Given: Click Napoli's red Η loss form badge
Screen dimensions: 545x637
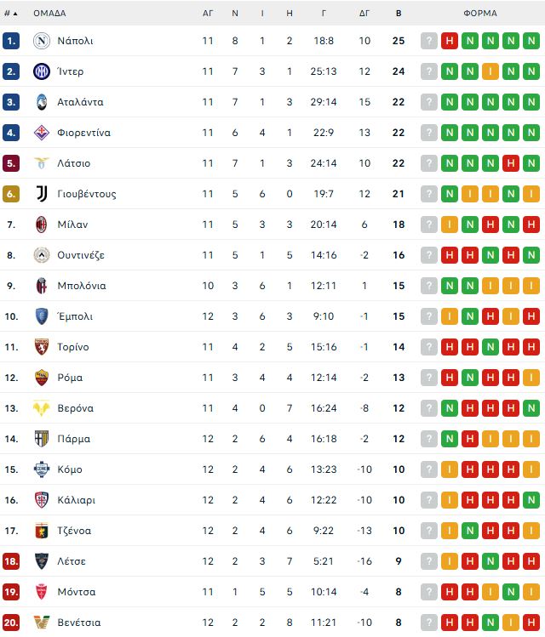Looking at the screenshot, I should [450, 41].
